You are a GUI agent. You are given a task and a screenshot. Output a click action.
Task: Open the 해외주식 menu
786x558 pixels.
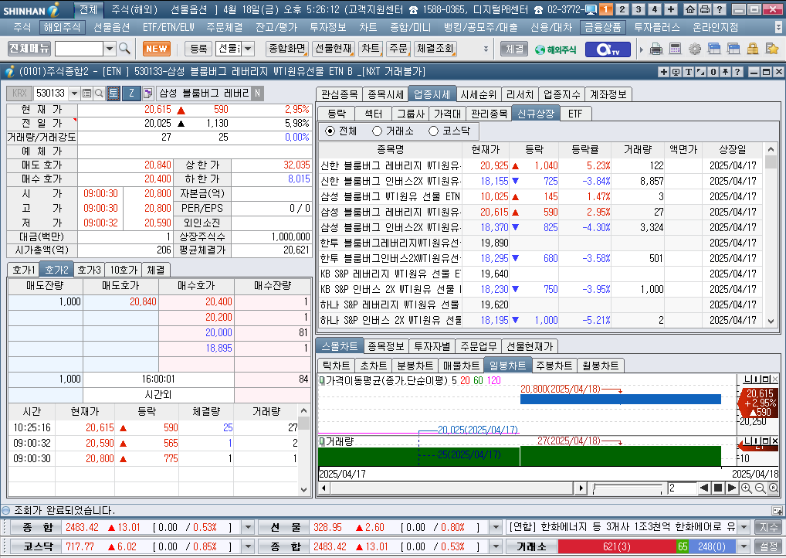click(x=62, y=27)
